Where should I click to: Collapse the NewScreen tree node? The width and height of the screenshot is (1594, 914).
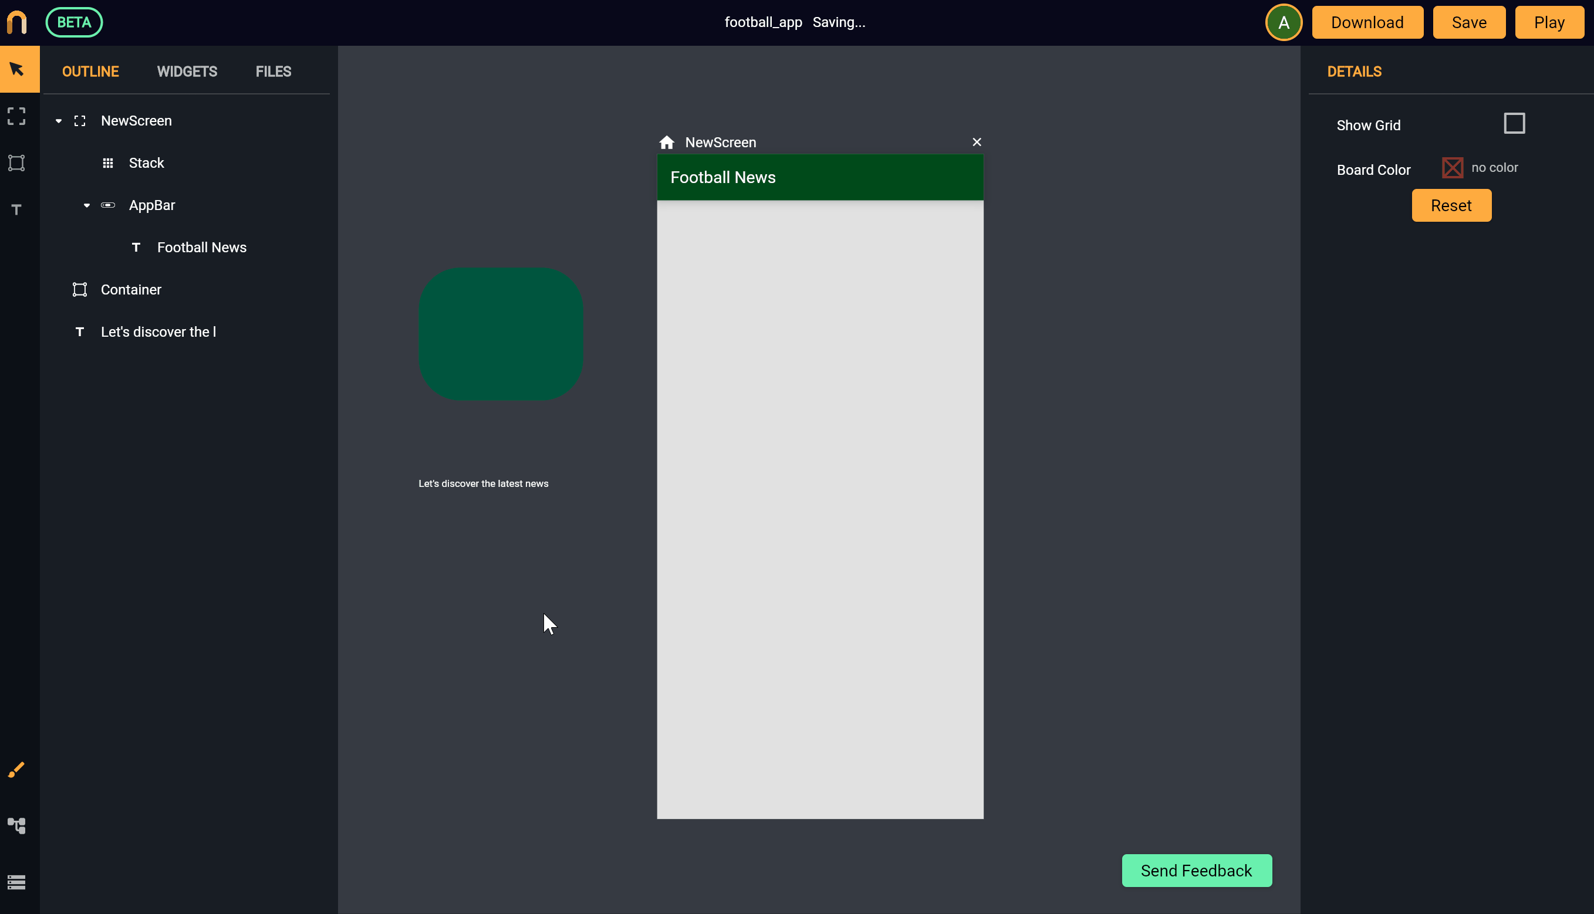click(58, 120)
